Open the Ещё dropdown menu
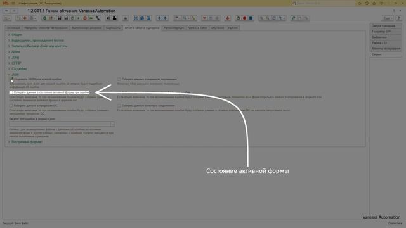406x228 pixels. click(x=388, y=18)
